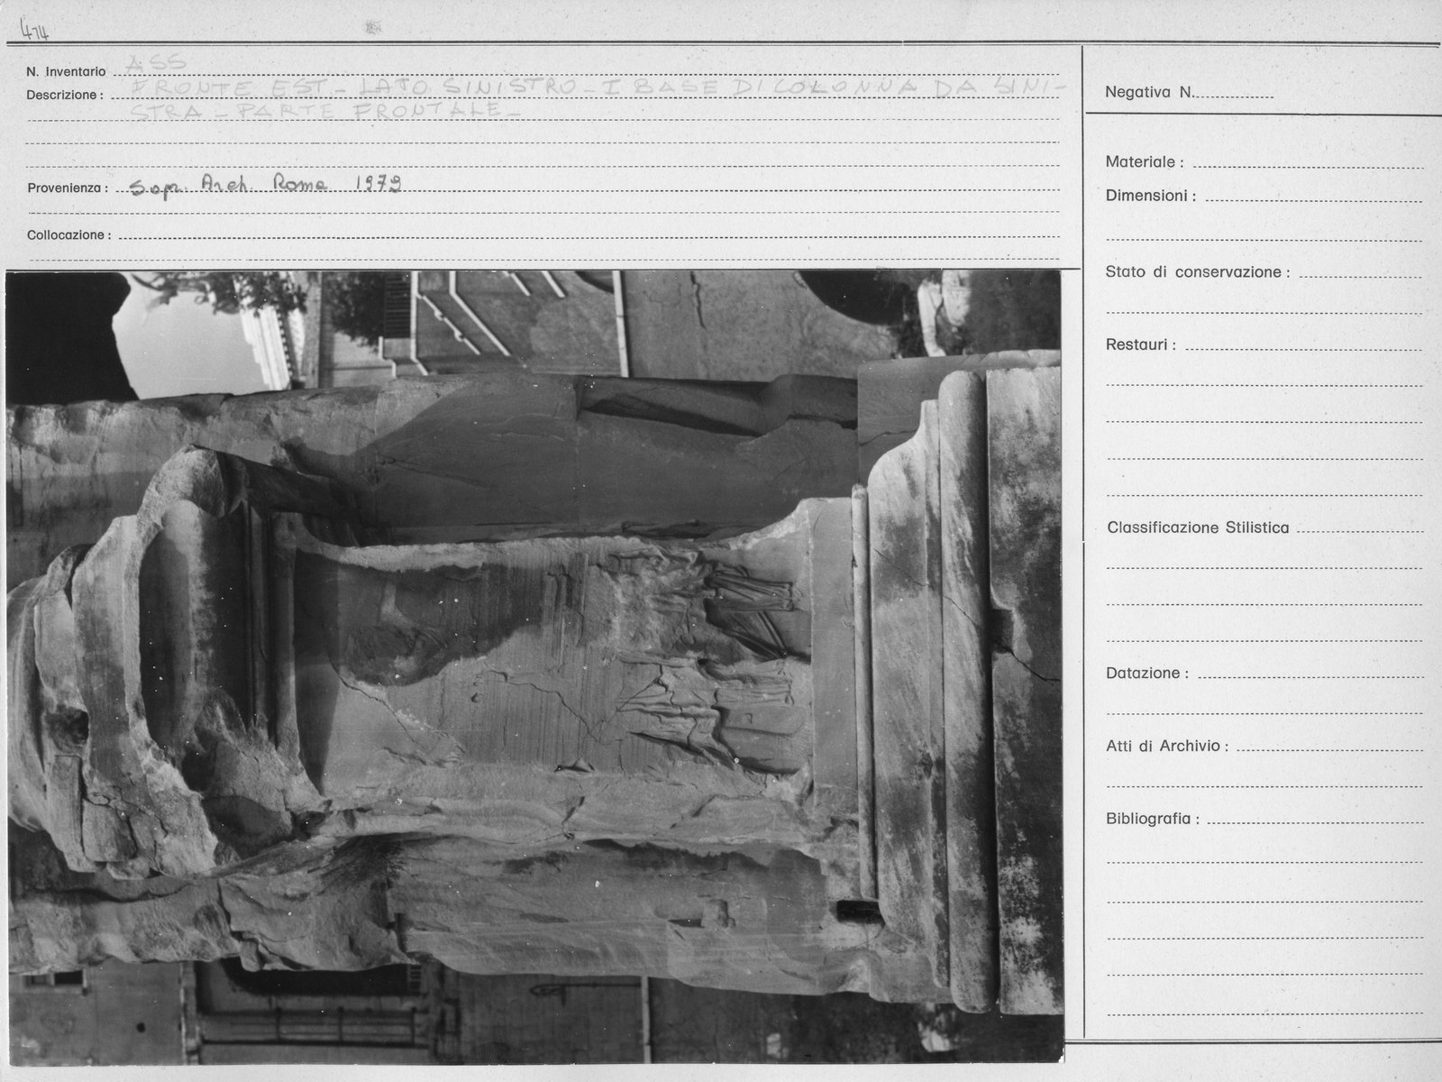1442x1082 pixels.
Task: Select the "Stato di conservazione :" label
Action: pos(1198,272)
